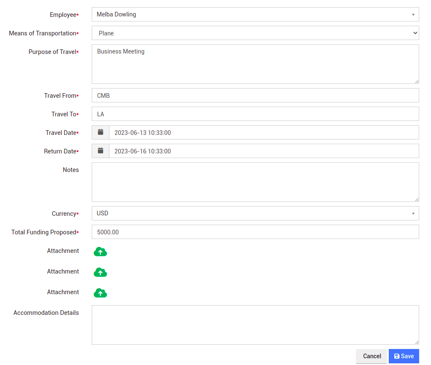Screen dimensions: 431x365
Task: Click the Employee field label
Action: pos(64,15)
